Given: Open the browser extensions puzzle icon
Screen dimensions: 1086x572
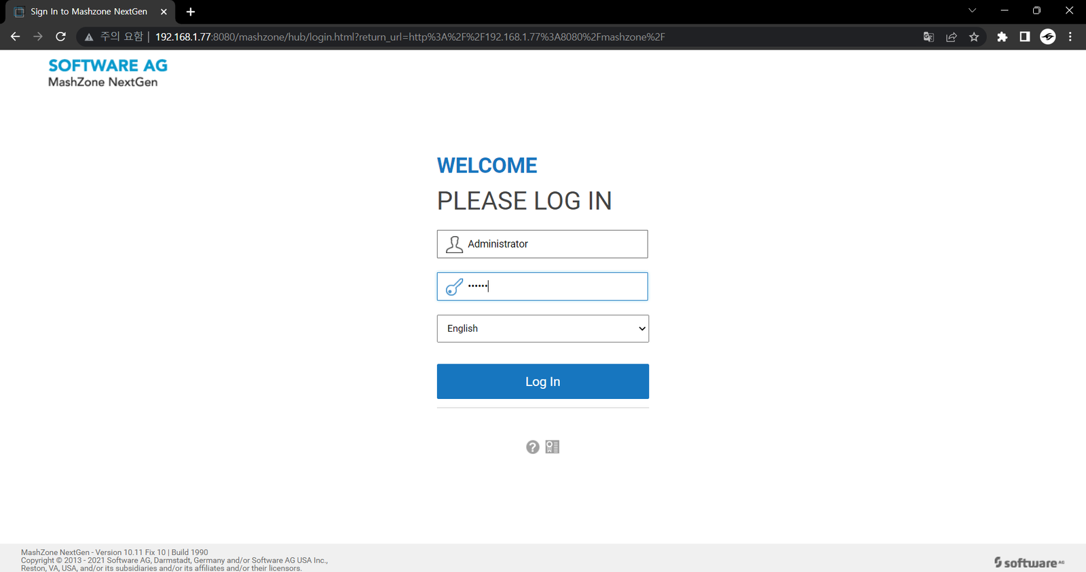Looking at the screenshot, I should pyautogui.click(x=1002, y=37).
